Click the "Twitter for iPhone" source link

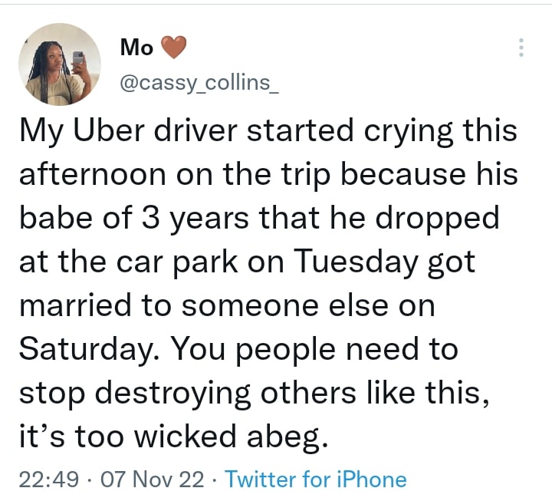[316, 480]
